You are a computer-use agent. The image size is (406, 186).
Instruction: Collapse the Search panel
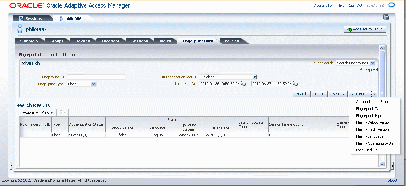coord(23,63)
